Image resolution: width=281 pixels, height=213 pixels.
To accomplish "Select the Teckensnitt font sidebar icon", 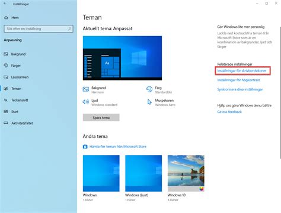I will pyautogui.click(x=6, y=100).
